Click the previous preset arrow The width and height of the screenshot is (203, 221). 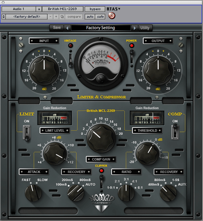pos(67,28)
